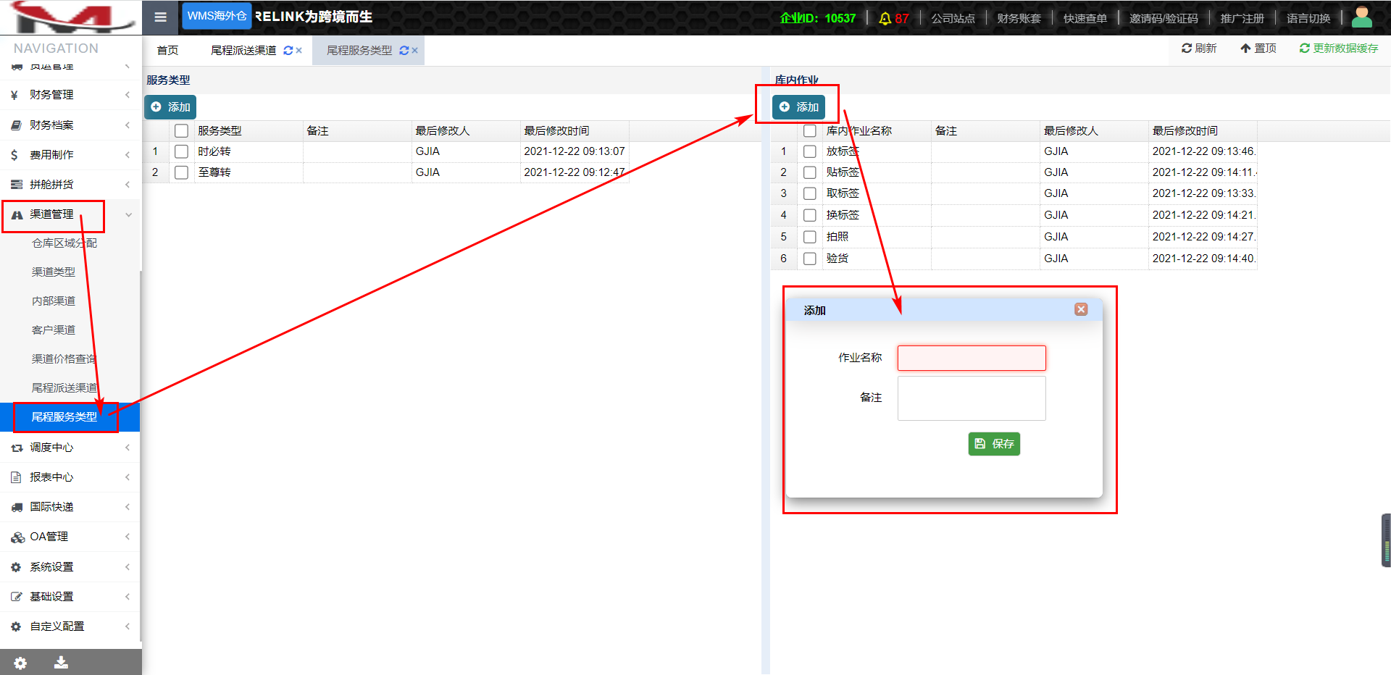1391x675 pixels.
Task: Toggle the hamburger sidebar menu button
Action: pyautogui.click(x=161, y=17)
